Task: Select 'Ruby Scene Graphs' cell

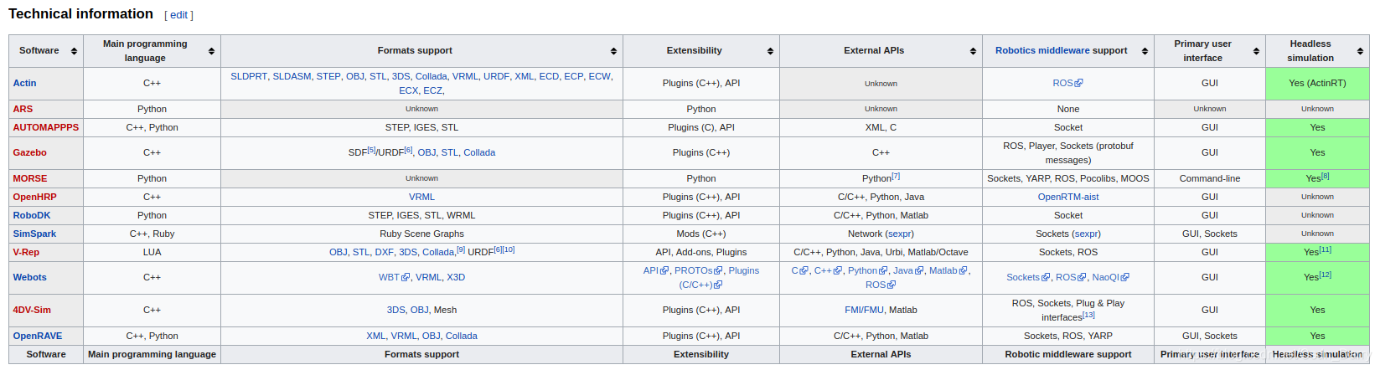Action: click(x=421, y=234)
